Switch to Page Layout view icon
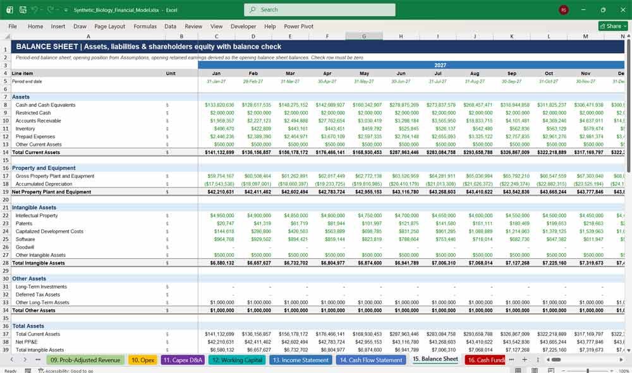The height and width of the screenshot is (373, 632). pos(535,370)
